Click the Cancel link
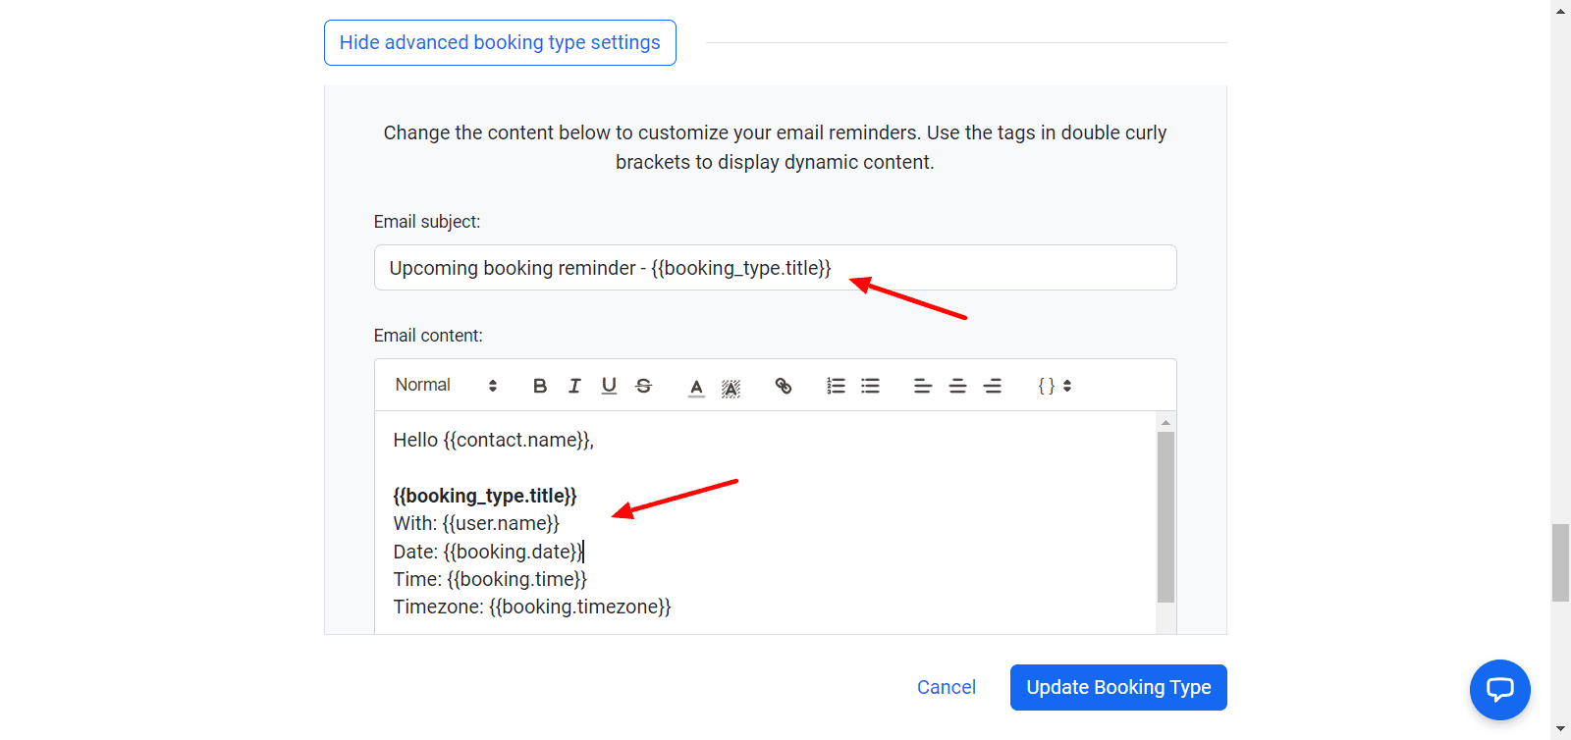1571x740 pixels. click(947, 687)
